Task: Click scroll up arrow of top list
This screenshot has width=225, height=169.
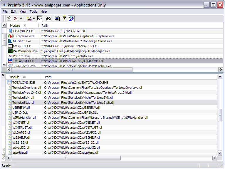Action: (x=4, y=25)
